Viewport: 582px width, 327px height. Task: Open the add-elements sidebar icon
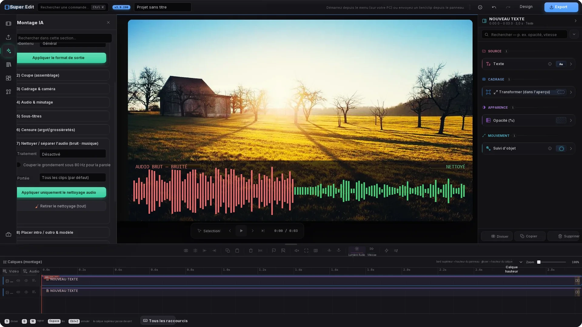click(8, 92)
